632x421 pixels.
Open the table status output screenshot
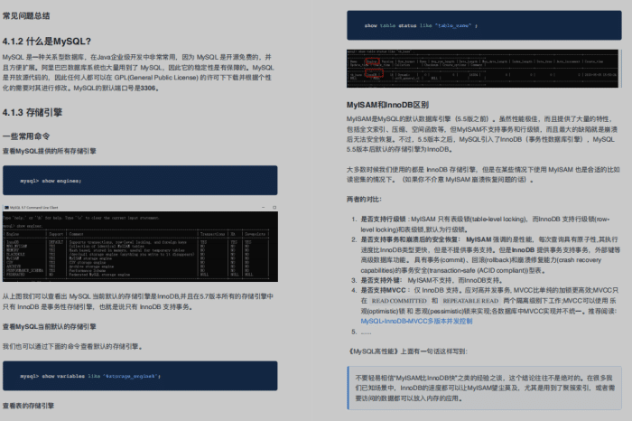click(482, 69)
